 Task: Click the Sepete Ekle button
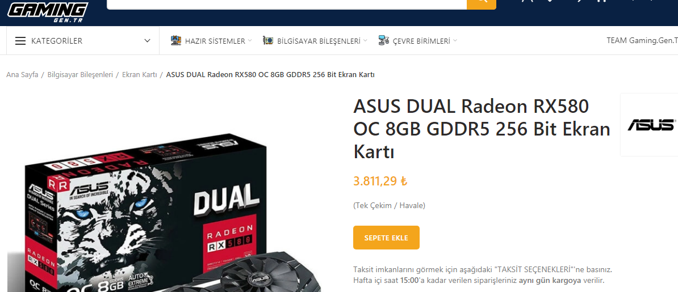click(386, 238)
